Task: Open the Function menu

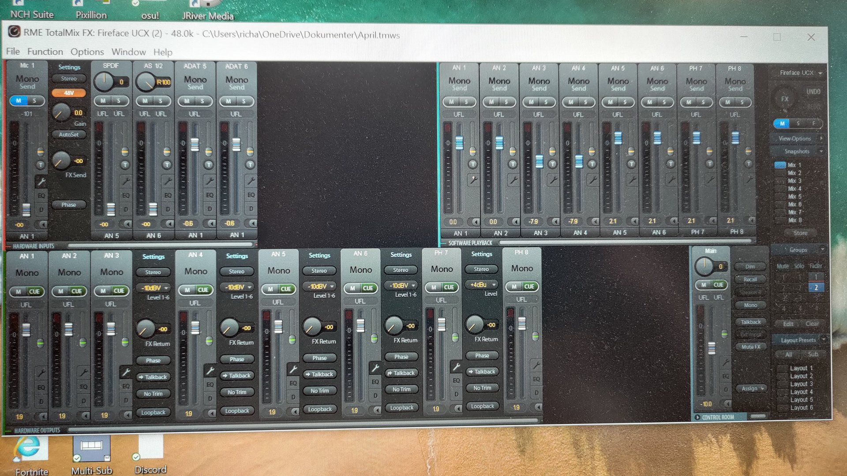Action: tap(45, 52)
